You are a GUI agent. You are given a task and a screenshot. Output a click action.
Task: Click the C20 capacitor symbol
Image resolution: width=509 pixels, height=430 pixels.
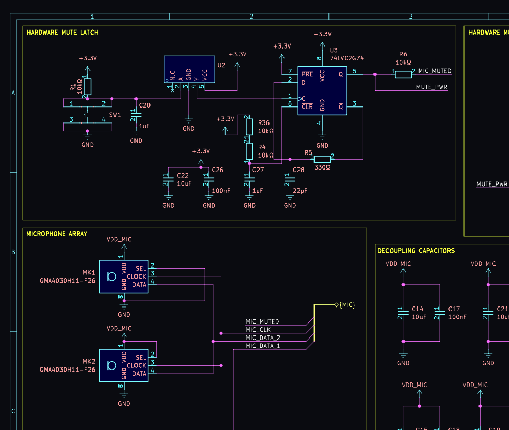click(x=136, y=112)
